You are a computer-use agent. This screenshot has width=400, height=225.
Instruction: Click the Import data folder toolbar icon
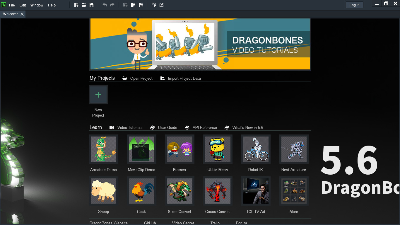[133, 5]
